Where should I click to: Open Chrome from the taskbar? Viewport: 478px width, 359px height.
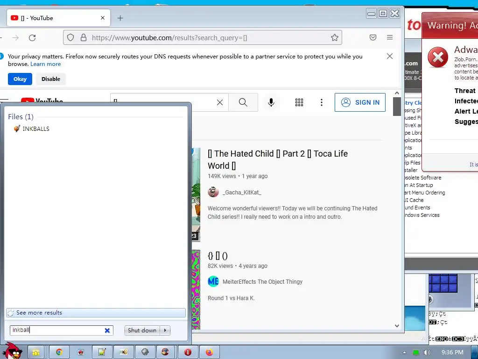59,352
